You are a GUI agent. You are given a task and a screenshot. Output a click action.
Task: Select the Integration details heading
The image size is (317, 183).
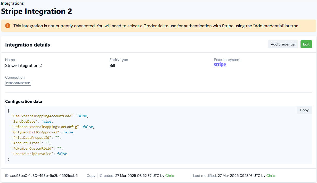[x=28, y=45]
